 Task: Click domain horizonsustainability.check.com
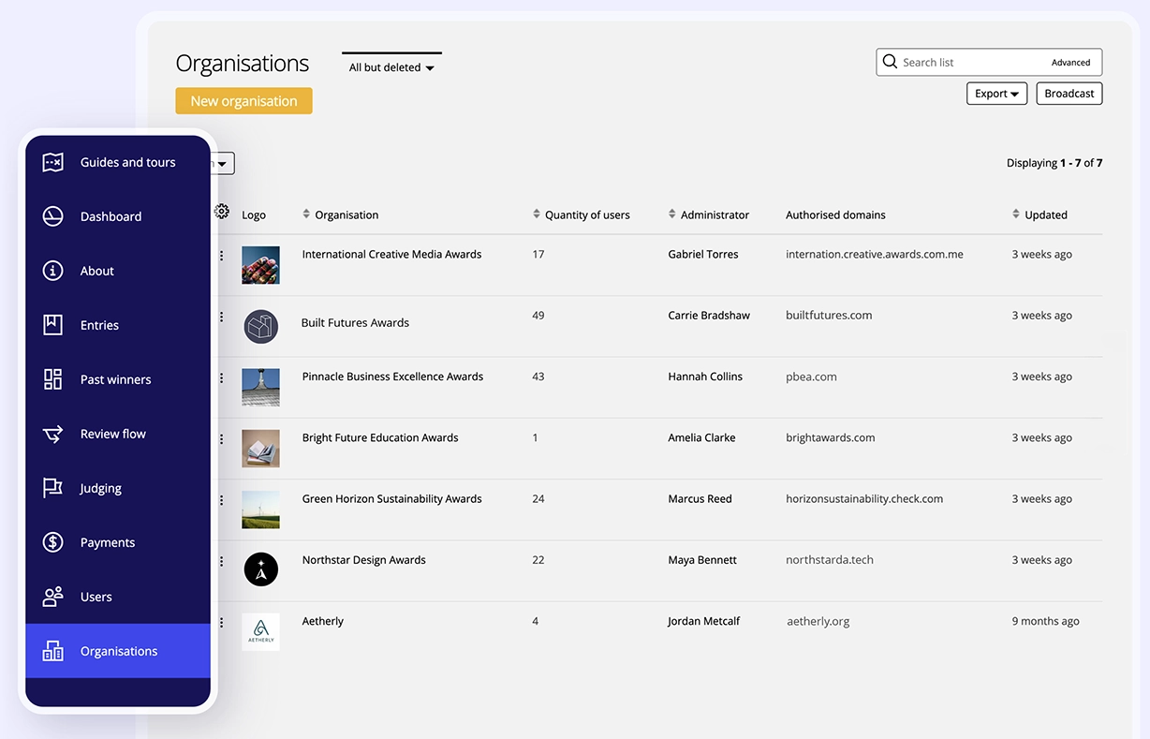click(x=864, y=499)
